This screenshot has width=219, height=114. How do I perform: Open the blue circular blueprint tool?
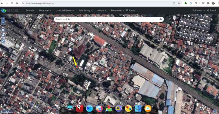coord(89,109)
